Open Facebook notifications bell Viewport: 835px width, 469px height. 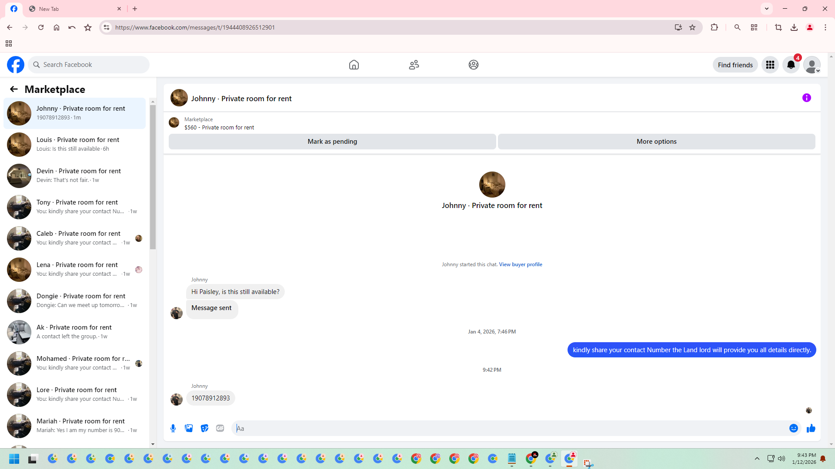(791, 65)
